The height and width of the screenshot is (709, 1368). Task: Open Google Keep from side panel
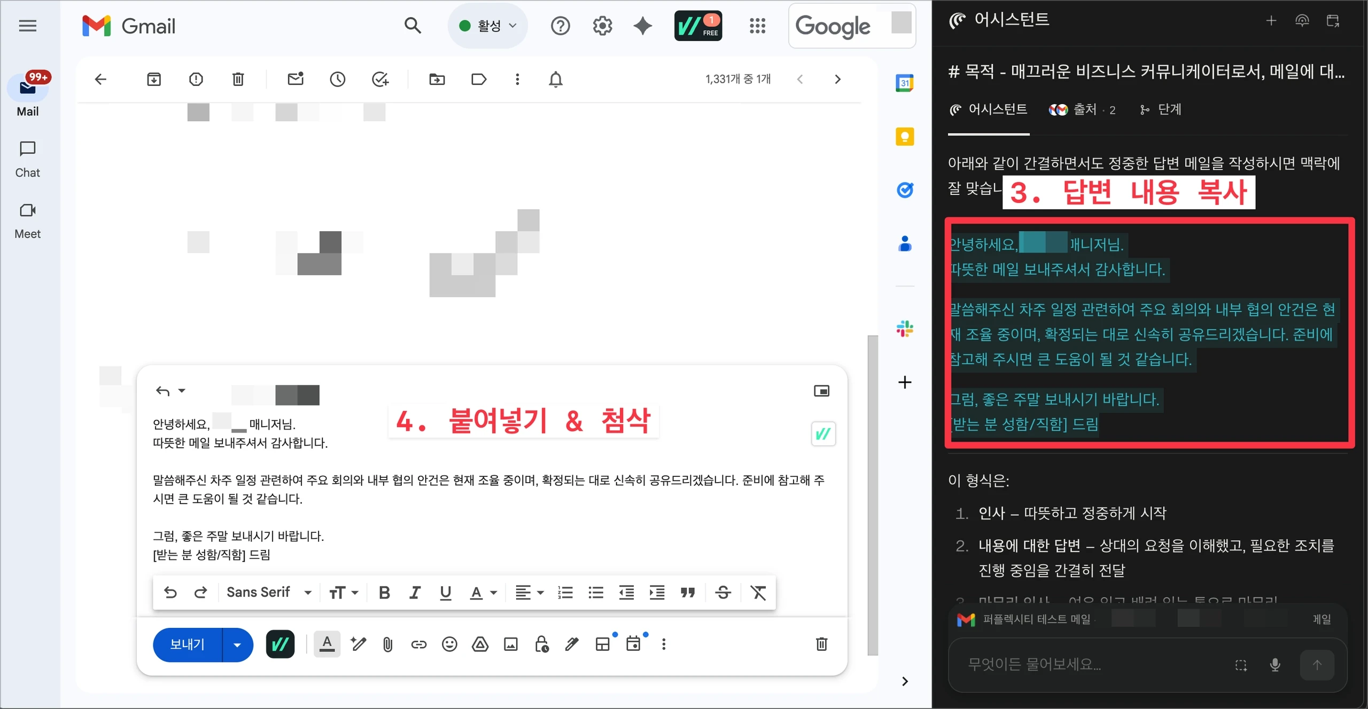pos(905,137)
